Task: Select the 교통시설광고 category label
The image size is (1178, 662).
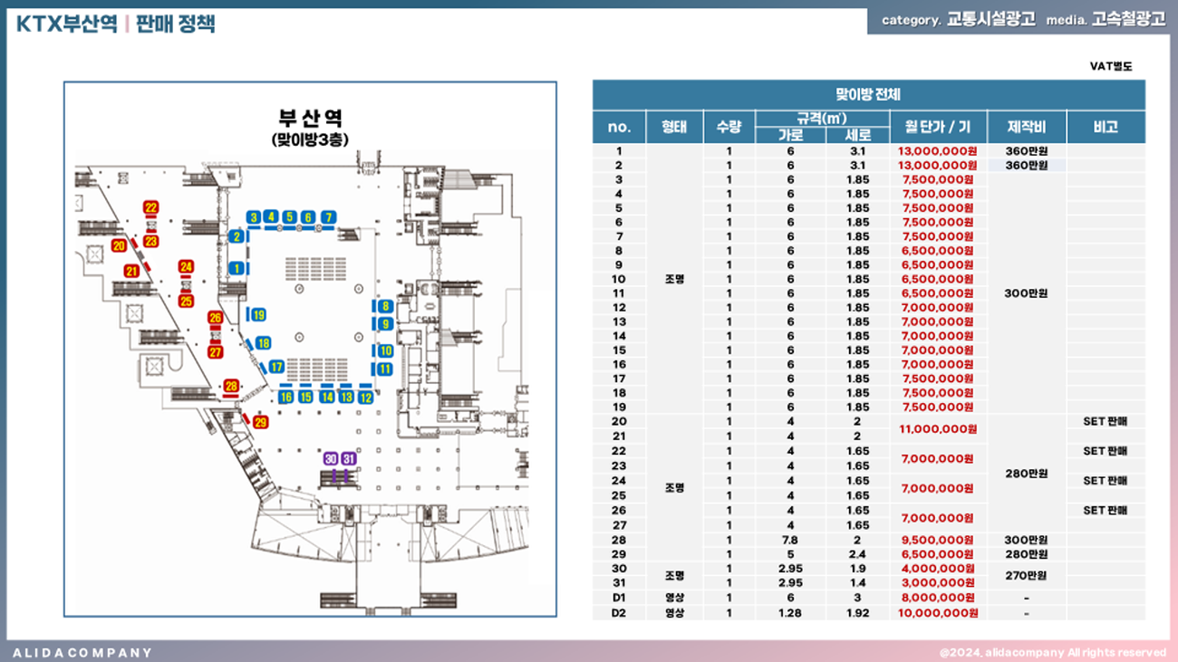Action: [x=990, y=20]
